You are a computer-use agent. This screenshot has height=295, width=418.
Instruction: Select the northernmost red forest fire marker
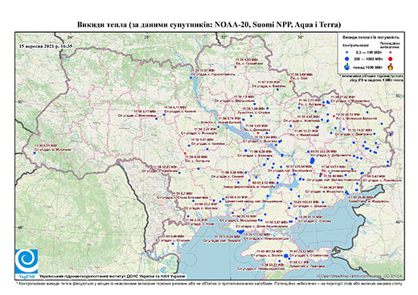point(236,67)
